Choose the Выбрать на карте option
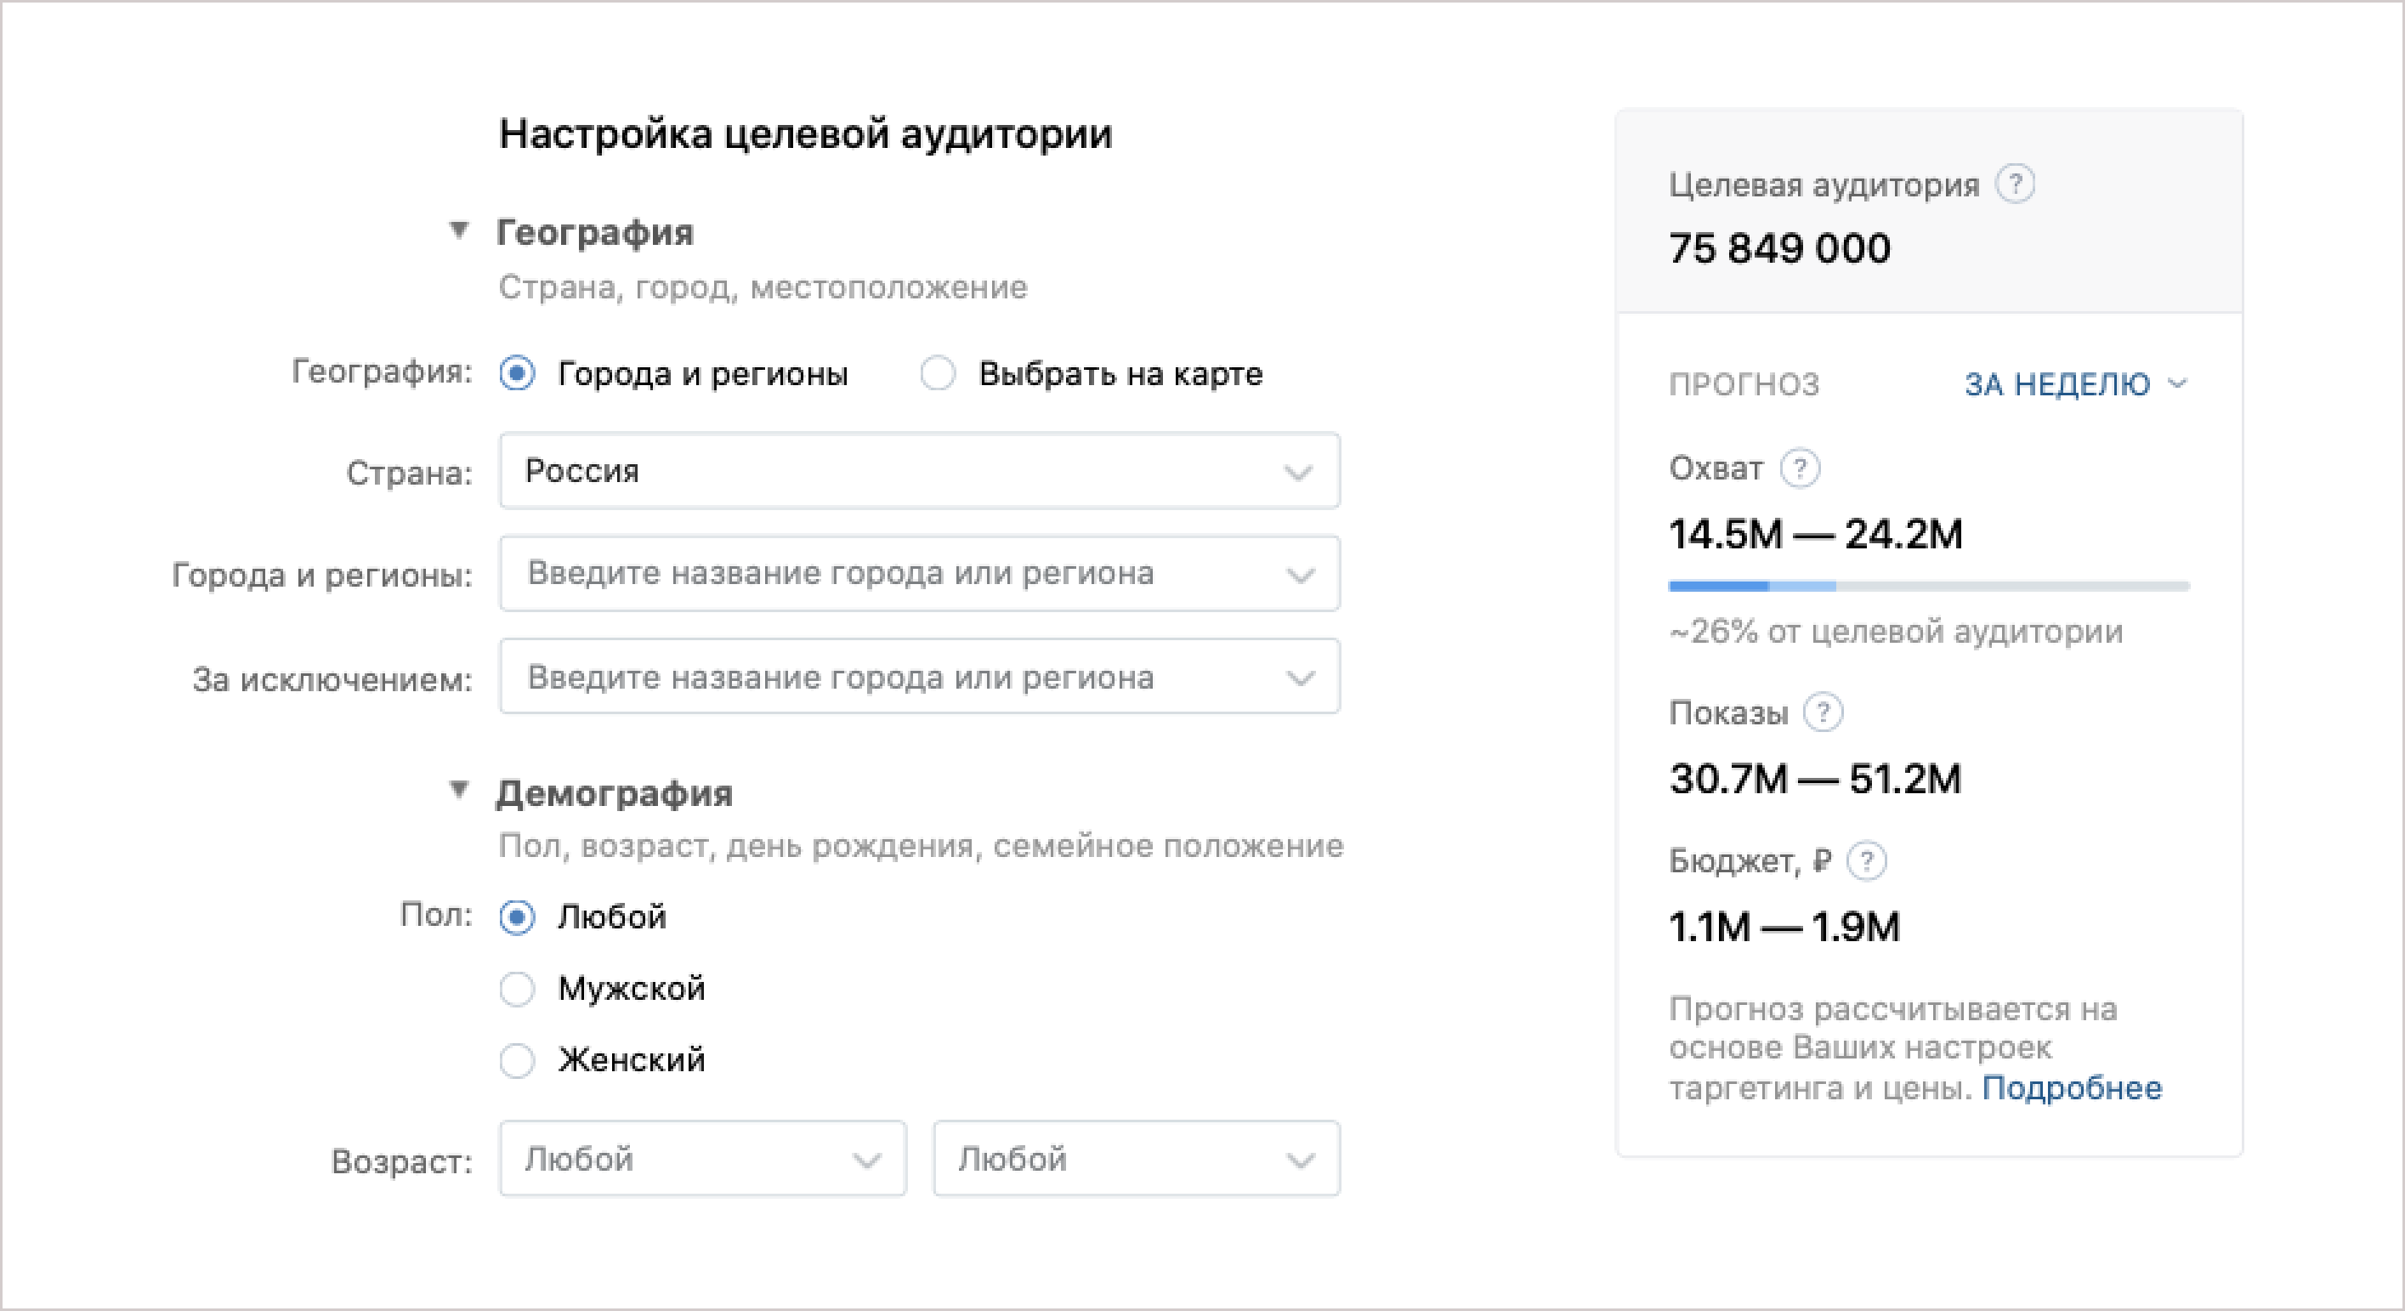2405x1311 pixels. (938, 373)
